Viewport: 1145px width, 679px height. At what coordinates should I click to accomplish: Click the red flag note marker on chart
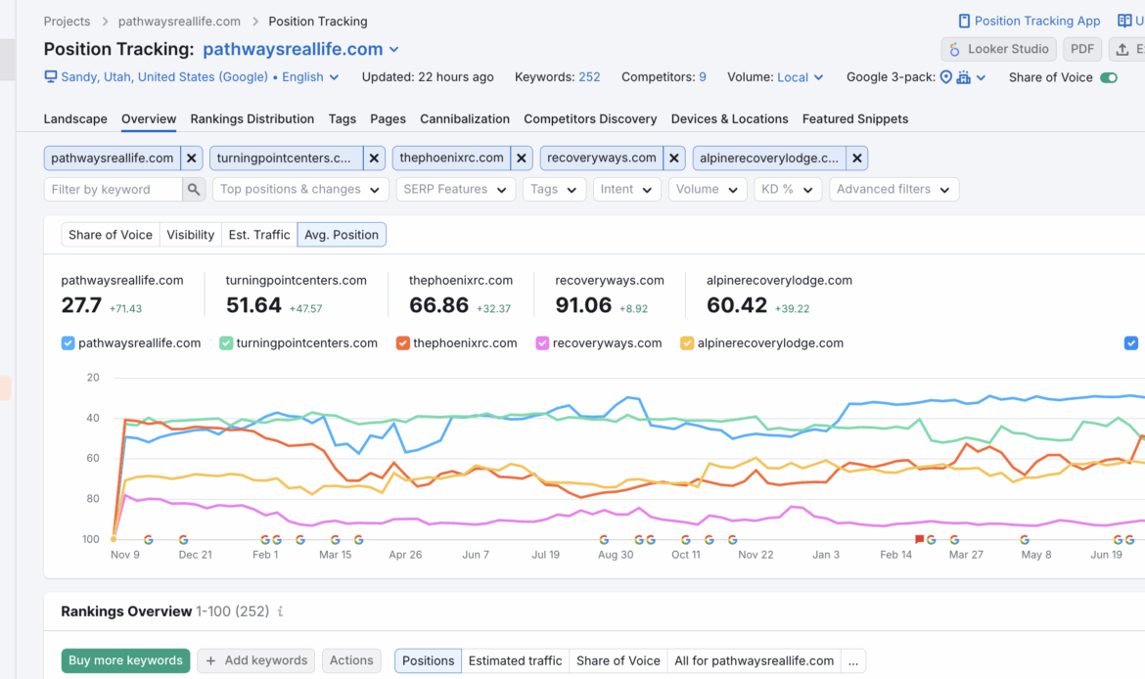click(919, 539)
